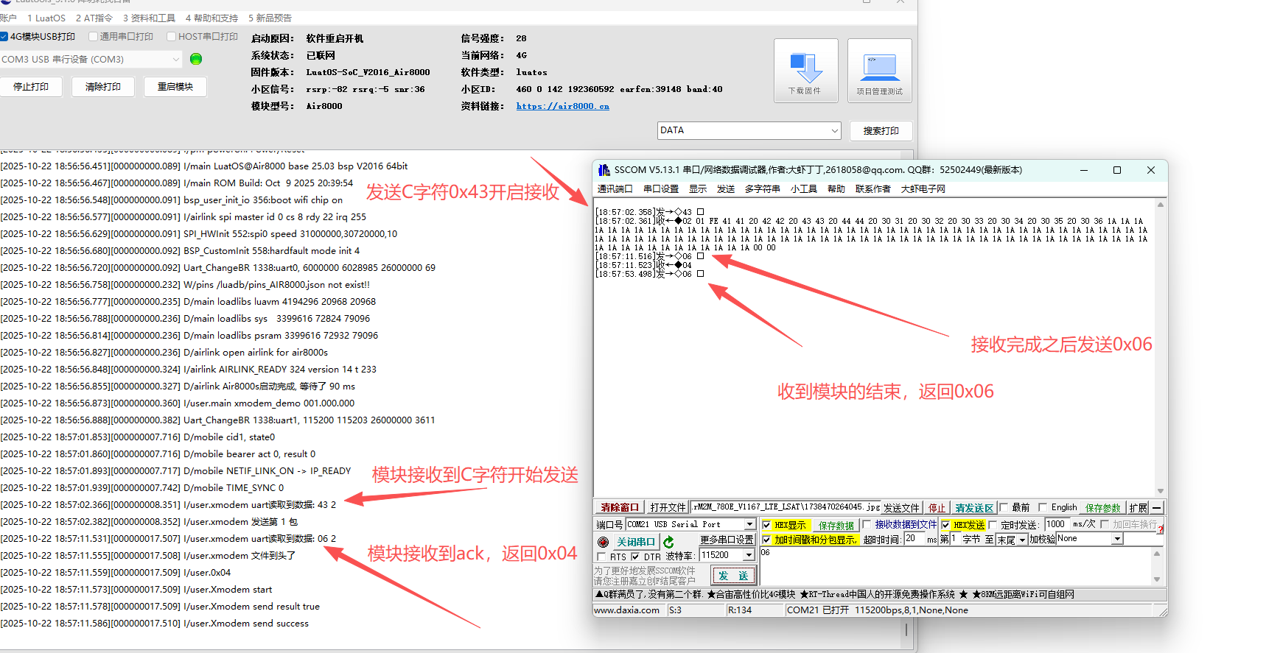Toggle the 4G模块USB打印 checkbox
Screen dimensions: 1266x653
click(4, 37)
